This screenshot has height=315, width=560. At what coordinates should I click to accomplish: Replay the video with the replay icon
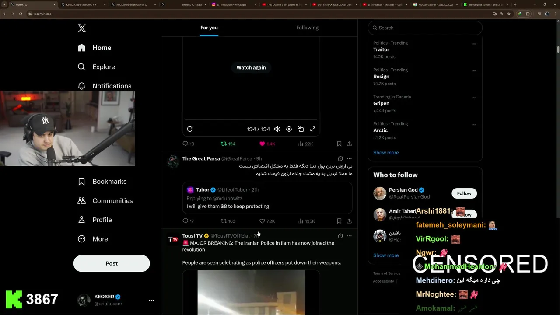coord(190,129)
